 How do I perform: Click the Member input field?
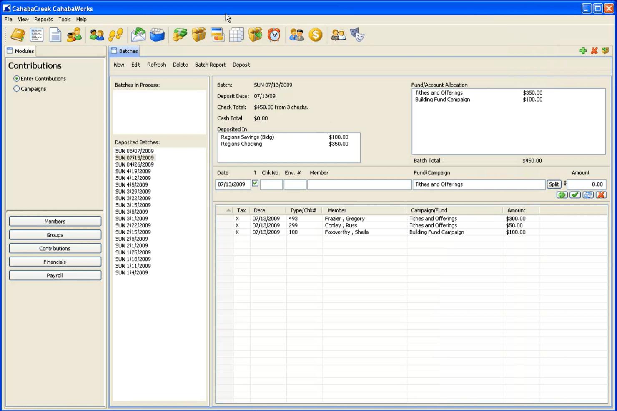[x=359, y=184]
